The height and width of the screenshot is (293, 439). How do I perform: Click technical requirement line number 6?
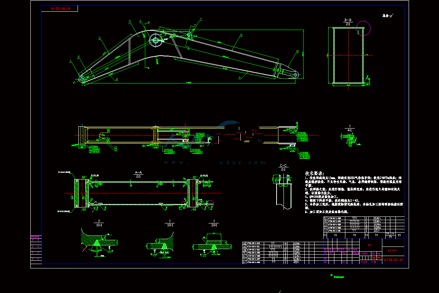[x=327, y=212]
